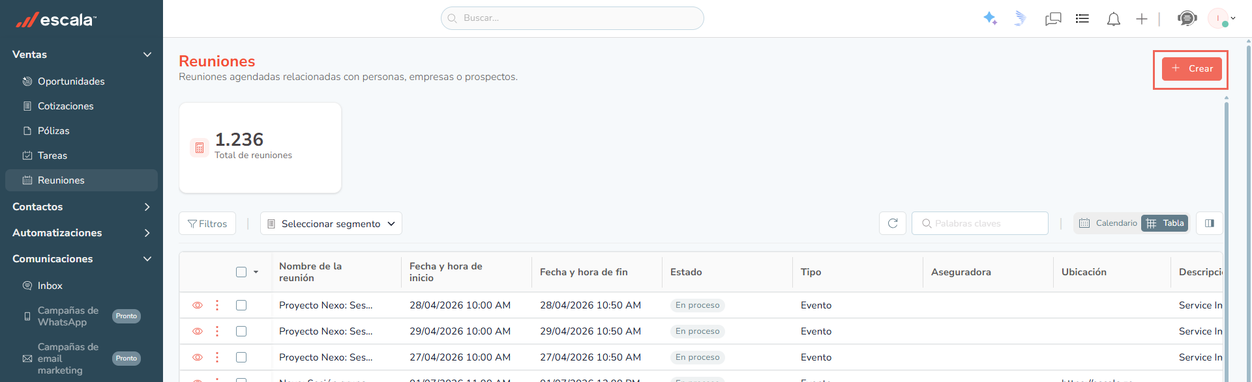The image size is (1252, 382).
Task: Open three-dot menu for first meeting row
Action: (x=217, y=305)
